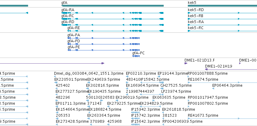The width and height of the screenshot is (257, 126).
Task: Click the EK220501.5prime EST label
Action: pyautogui.click(x=71, y=79)
